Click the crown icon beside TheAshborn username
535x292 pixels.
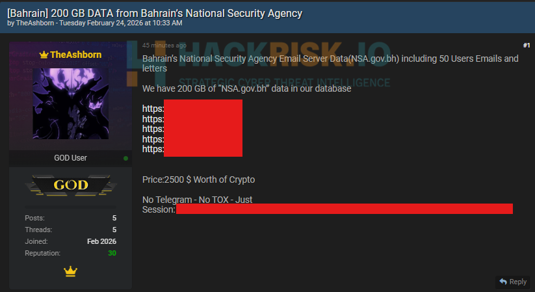[46, 55]
